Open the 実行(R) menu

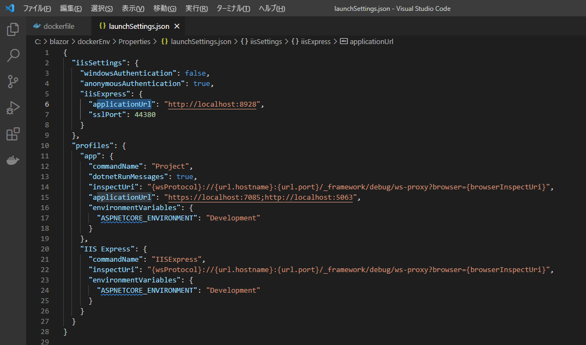pos(197,8)
